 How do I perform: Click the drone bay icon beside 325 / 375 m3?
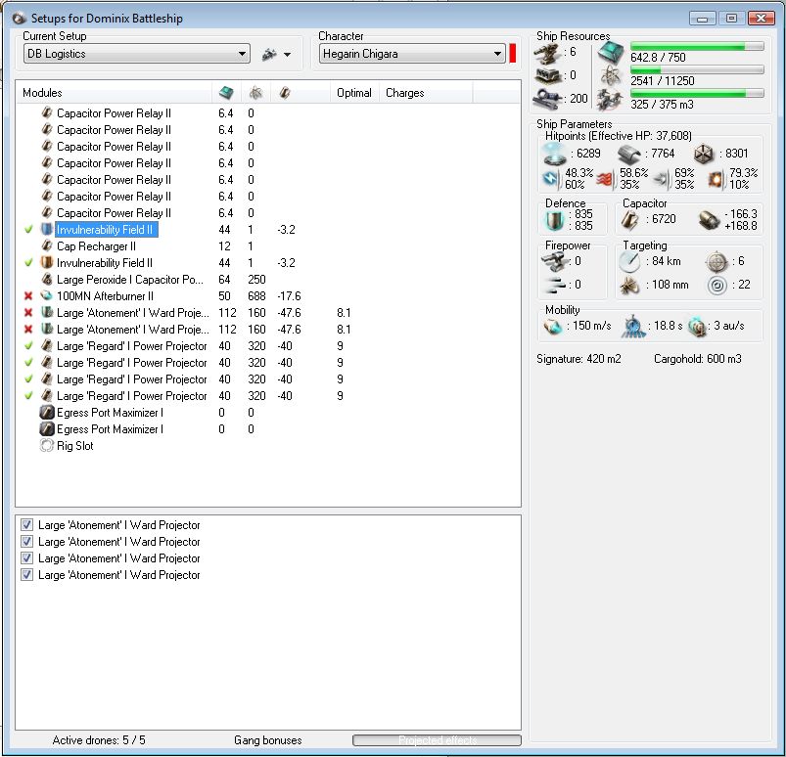610,99
